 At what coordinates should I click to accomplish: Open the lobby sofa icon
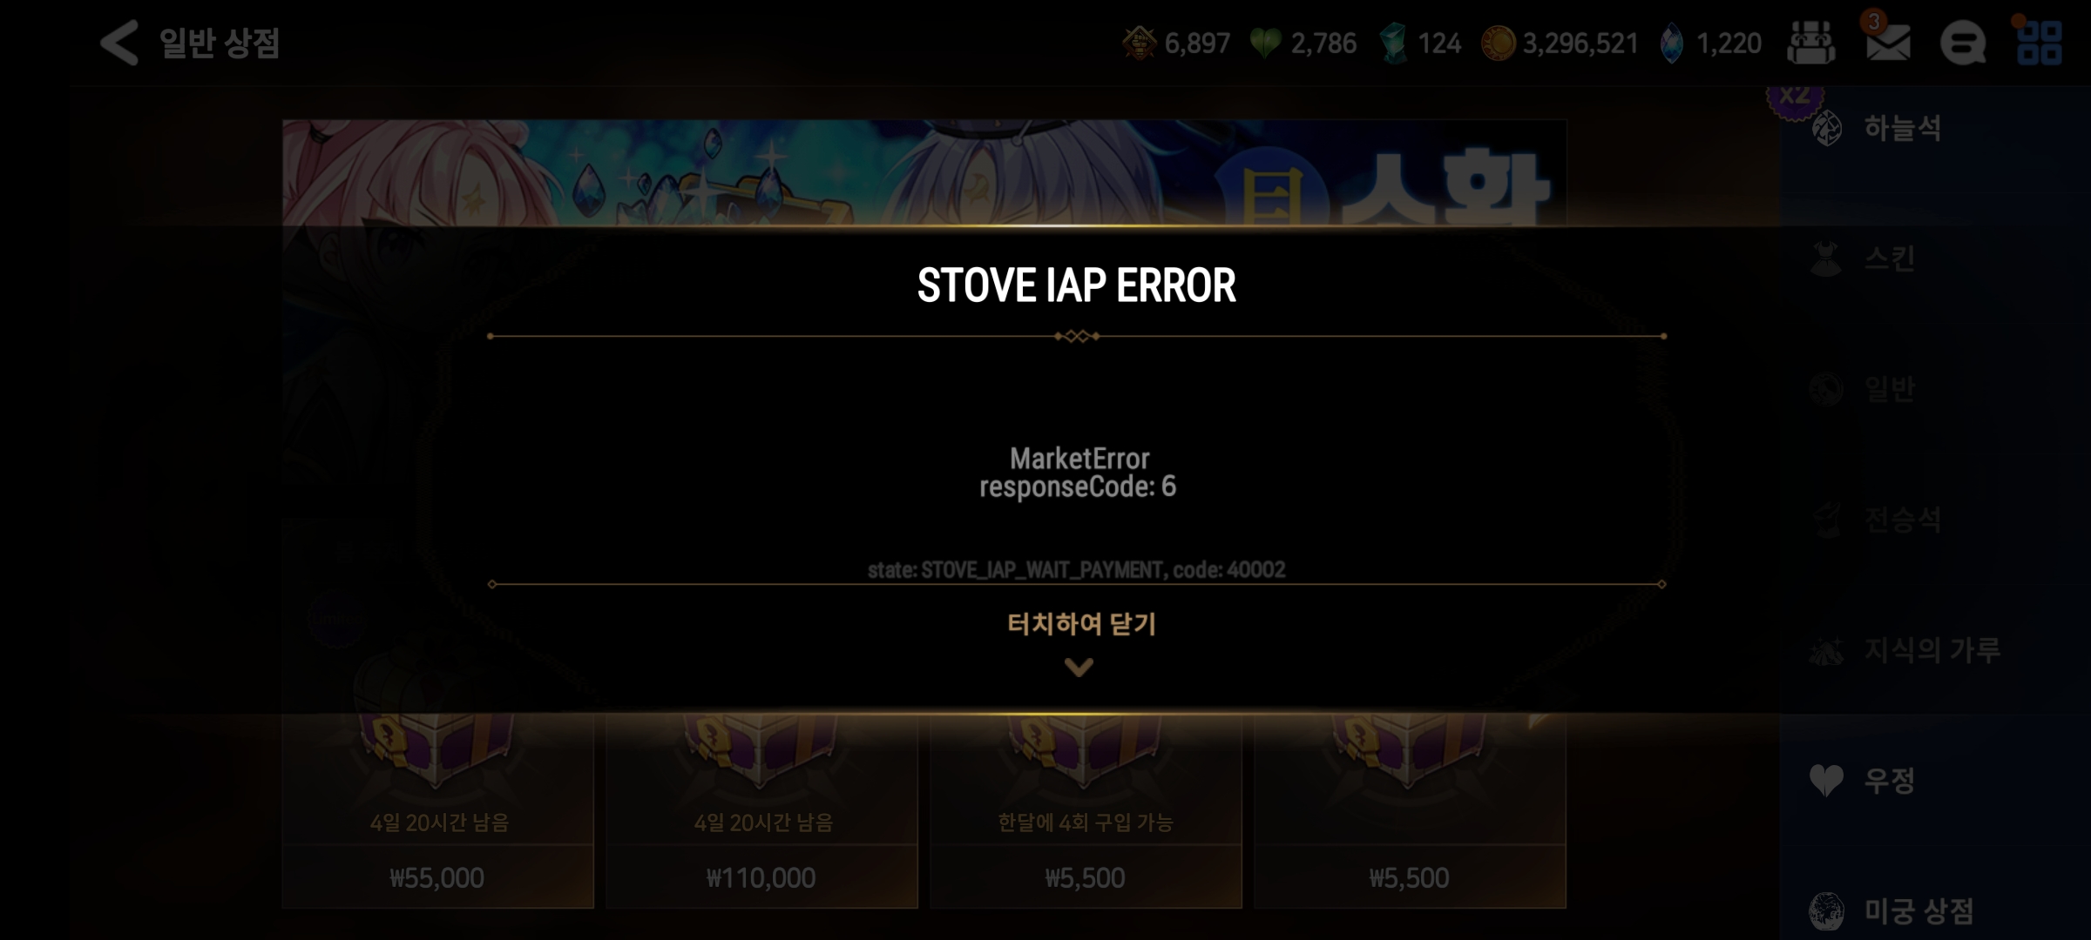tap(1810, 43)
